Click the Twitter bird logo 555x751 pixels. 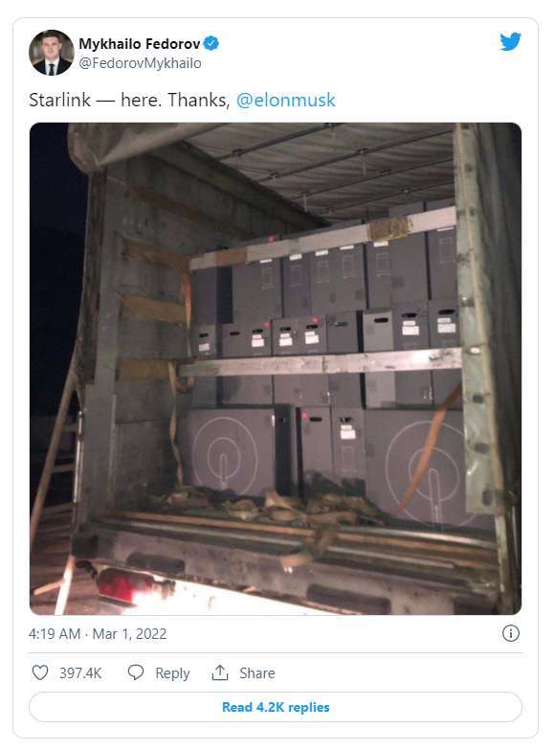[510, 42]
